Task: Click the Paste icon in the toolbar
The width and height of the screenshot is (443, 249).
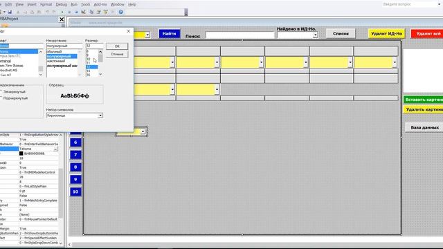Action: pyautogui.click(x=32, y=12)
